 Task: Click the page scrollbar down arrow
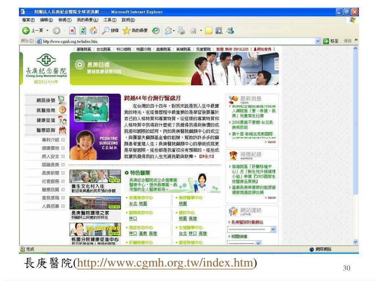(x=356, y=242)
